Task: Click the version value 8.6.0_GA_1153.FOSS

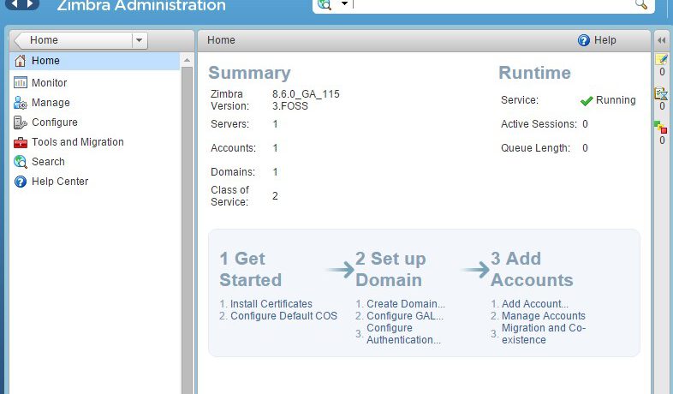Action: 306,100
